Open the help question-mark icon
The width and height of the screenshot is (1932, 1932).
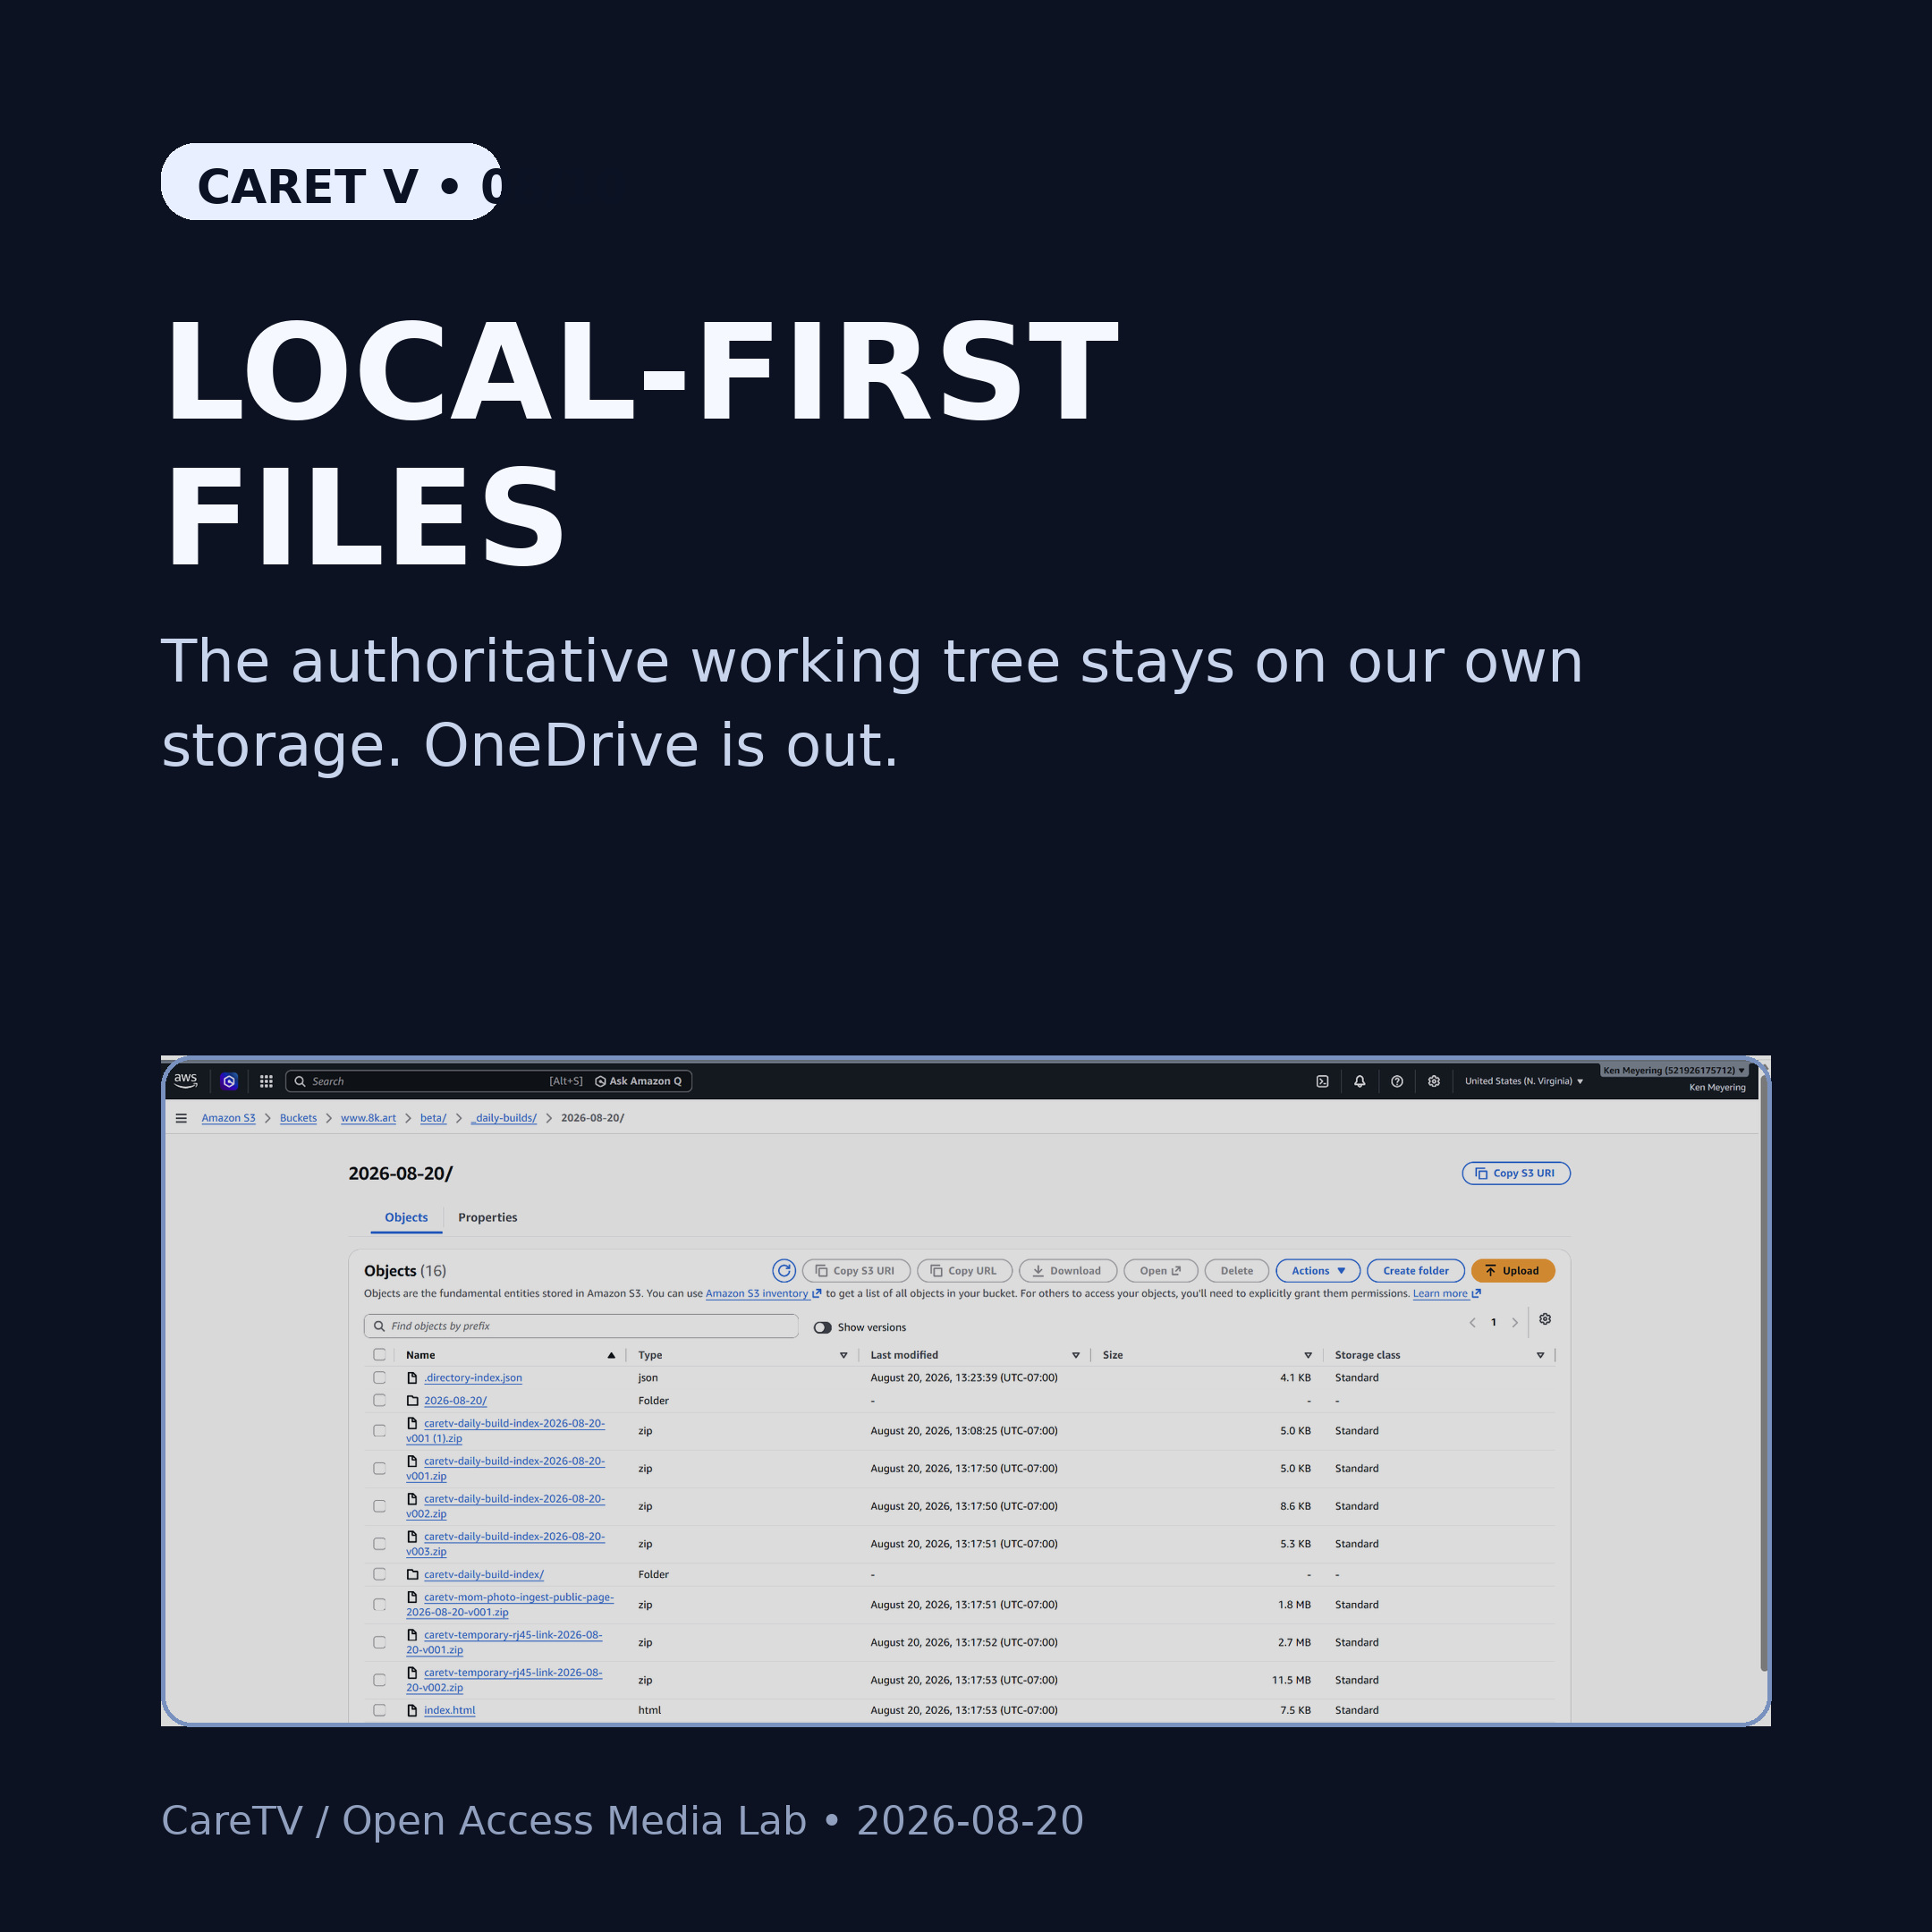pyautogui.click(x=1397, y=1081)
